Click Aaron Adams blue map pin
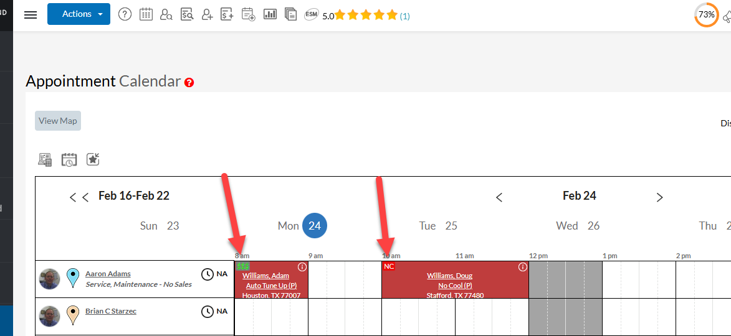 (74, 277)
